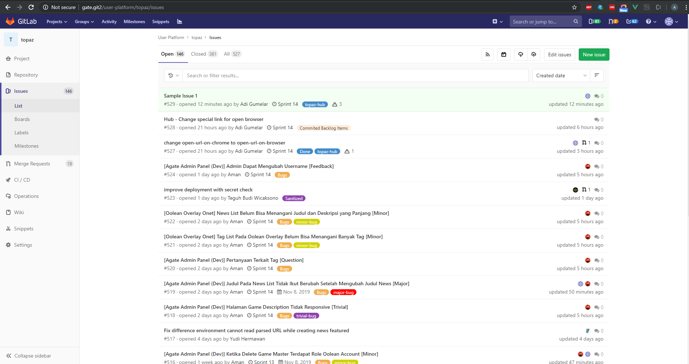Click the calendar subscribe icon button
The width and height of the screenshot is (689, 364).
click(504, 55)
